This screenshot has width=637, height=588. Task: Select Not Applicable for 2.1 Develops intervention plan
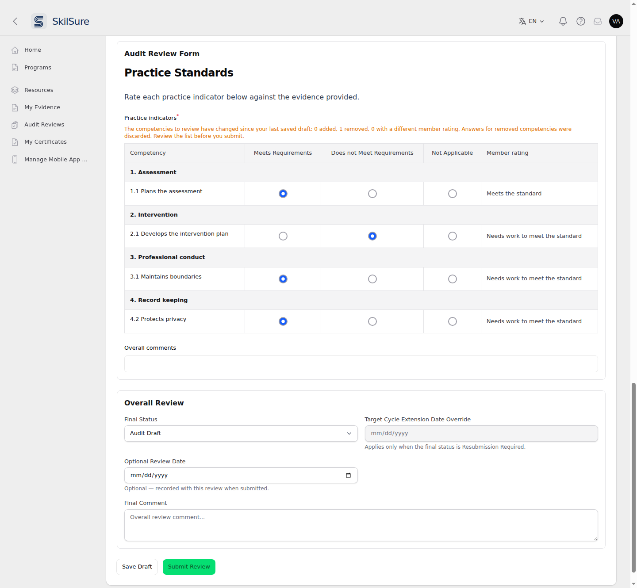click(453, 236)
